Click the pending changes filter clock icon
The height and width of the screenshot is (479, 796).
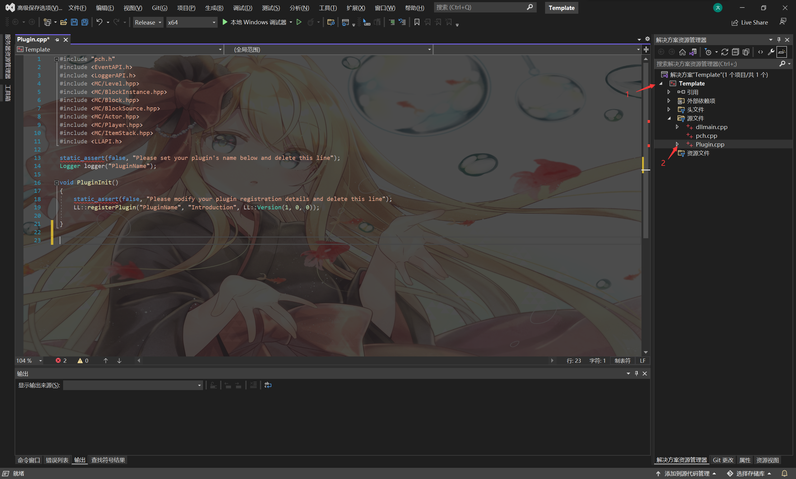tap(708, 52)
